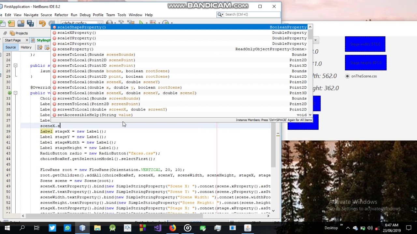Viewport: 417px width, 234px height.
Task: Open the Qt Creator taskbar icon
Action: (x=202, y=228)
